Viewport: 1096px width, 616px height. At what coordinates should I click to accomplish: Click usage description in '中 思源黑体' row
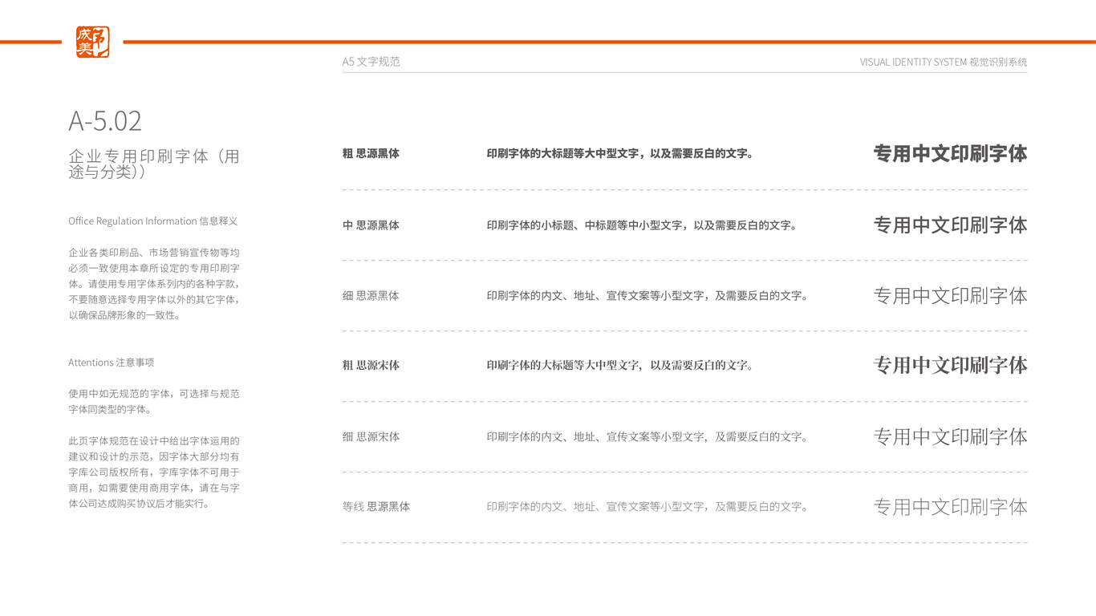pos(642,225)
